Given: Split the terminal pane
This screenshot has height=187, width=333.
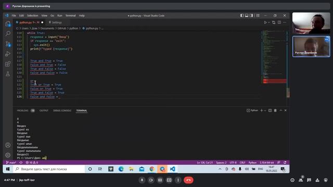Looking at the screenshot, I should click(270, 111).
